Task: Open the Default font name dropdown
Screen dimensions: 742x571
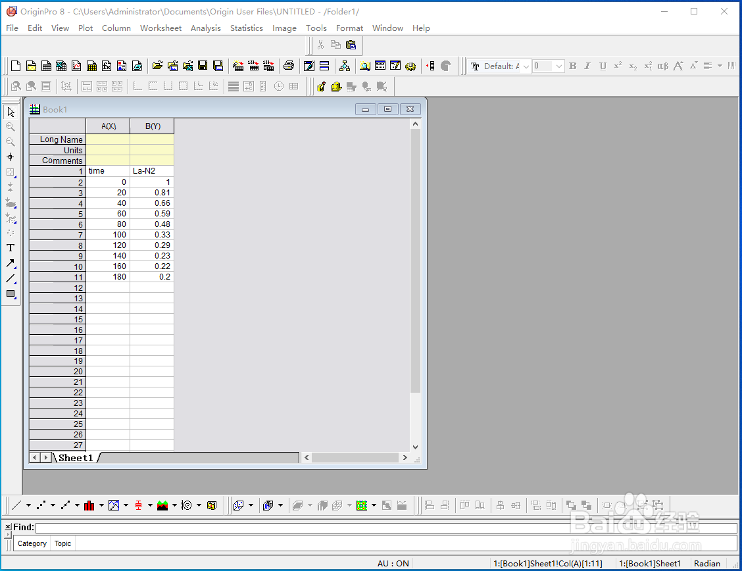Action: (x=526, y=66)
